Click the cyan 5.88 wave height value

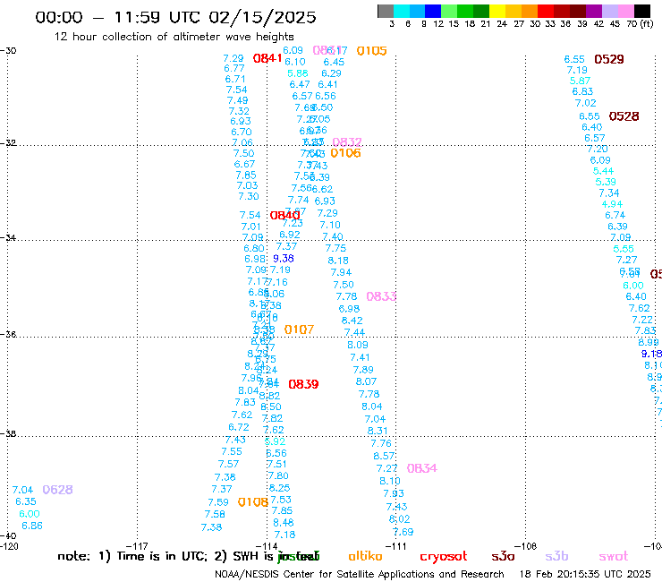[298, 73]
